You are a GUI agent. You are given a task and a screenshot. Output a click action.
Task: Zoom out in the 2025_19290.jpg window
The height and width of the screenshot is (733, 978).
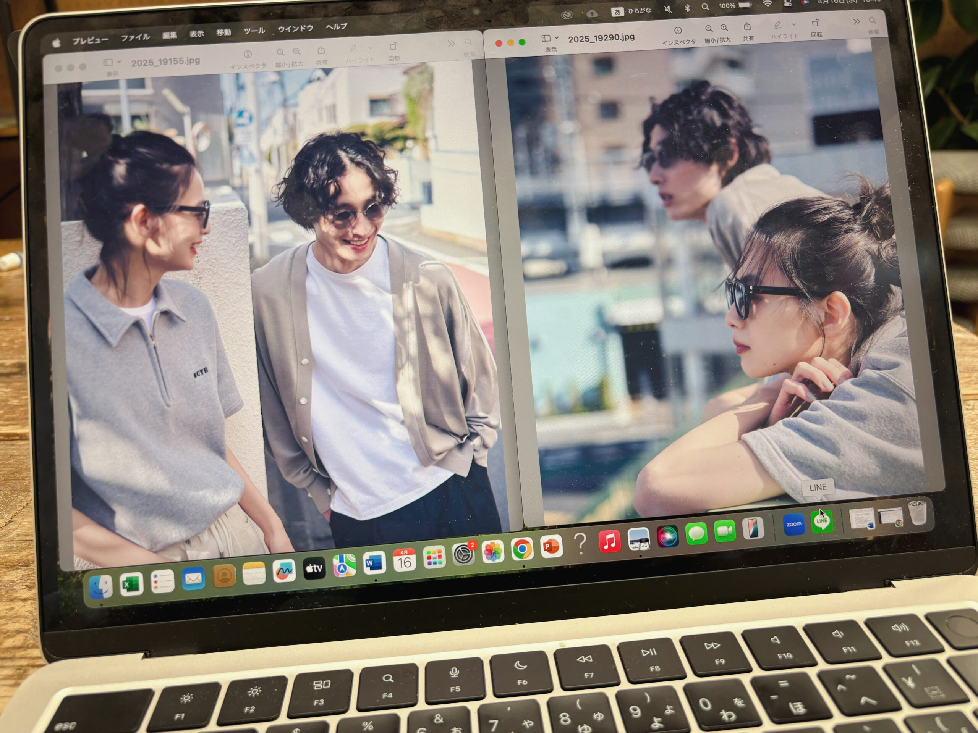click(709, 29)
